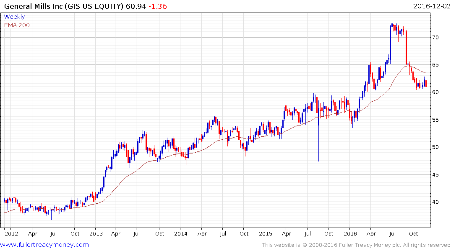Click the 70 price axis label
This screenshot has height=251, width=451.
tap(435, 38)
